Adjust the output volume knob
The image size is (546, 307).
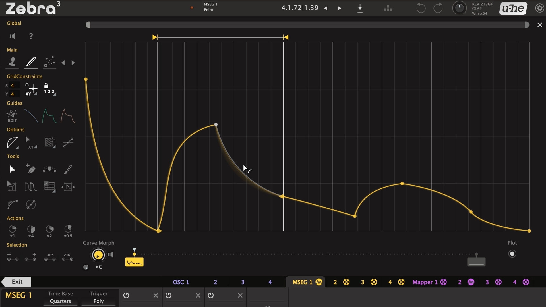(459, 8)
